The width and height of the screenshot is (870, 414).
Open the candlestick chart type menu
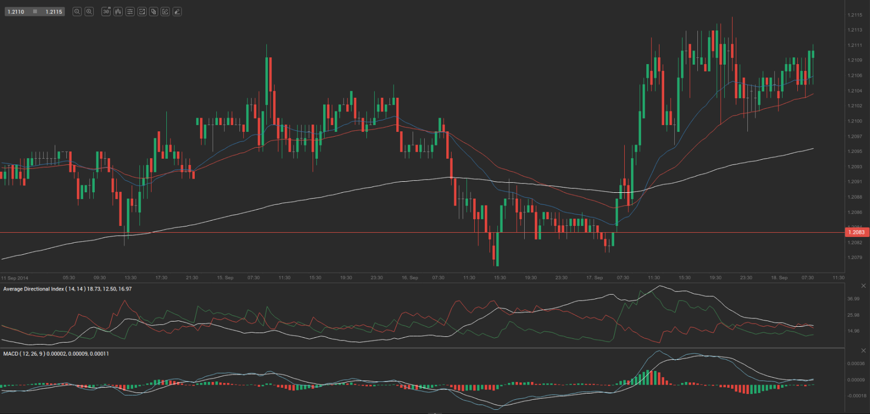118,12
